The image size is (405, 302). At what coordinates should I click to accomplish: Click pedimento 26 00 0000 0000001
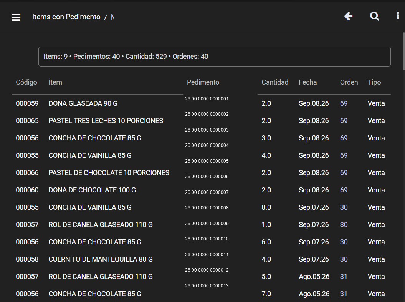click(x=207, y=99)
